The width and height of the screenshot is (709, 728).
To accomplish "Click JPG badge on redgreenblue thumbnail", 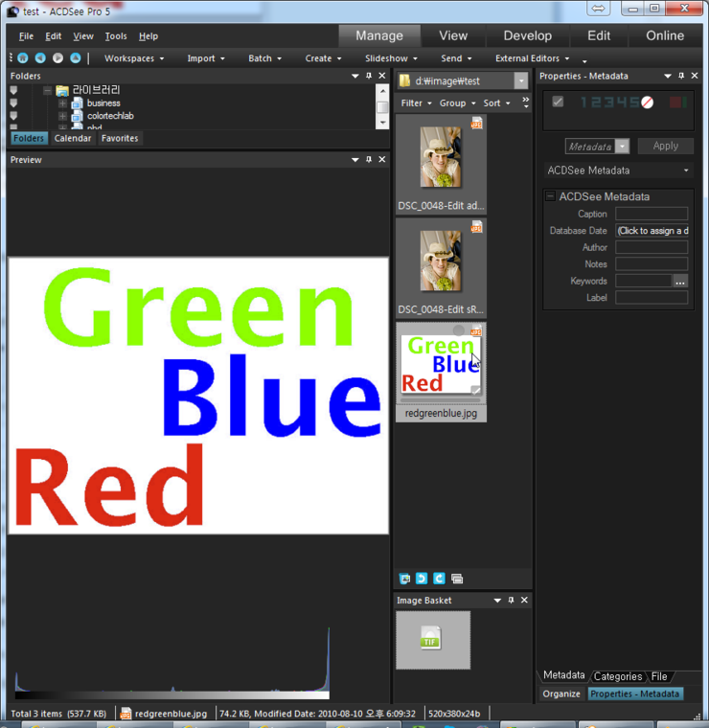I will [x=476, y=331].
